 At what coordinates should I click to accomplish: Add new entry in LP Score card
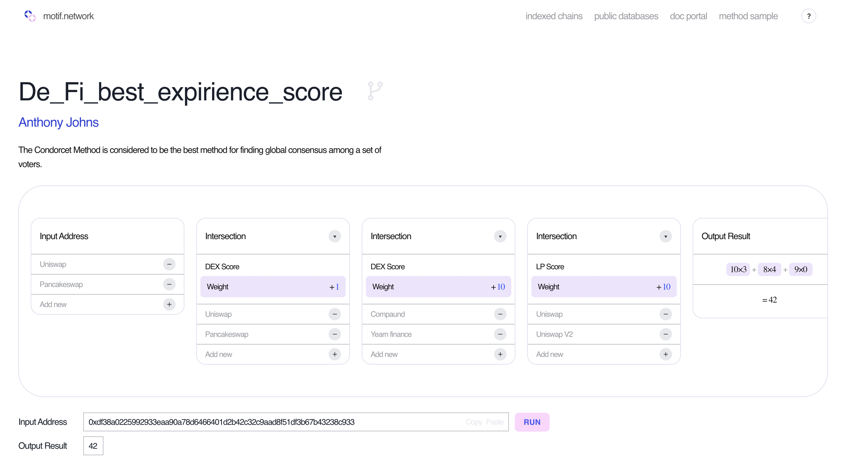[x=666, y=354]
